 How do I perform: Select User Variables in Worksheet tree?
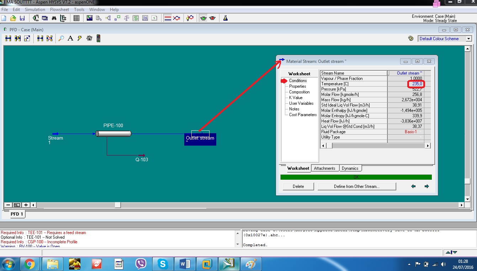click(301, 103)
